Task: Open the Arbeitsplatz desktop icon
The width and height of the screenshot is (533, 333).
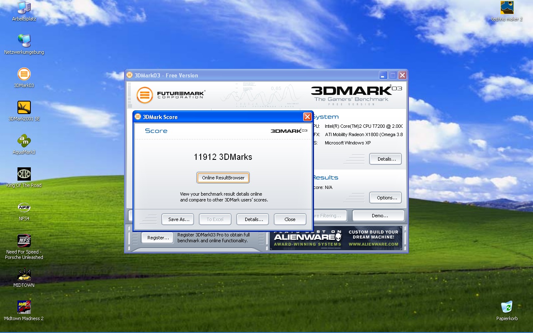Action: 24,11
